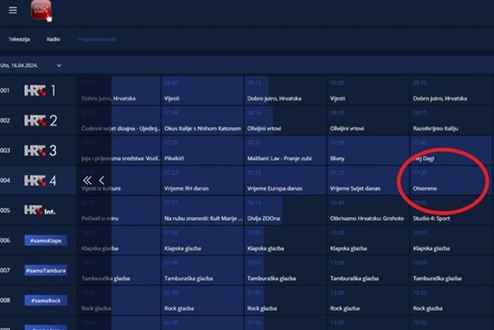This screenshot has width=494, height=330.
Task: Open Studio 4: Sport program
Action: 451,211
